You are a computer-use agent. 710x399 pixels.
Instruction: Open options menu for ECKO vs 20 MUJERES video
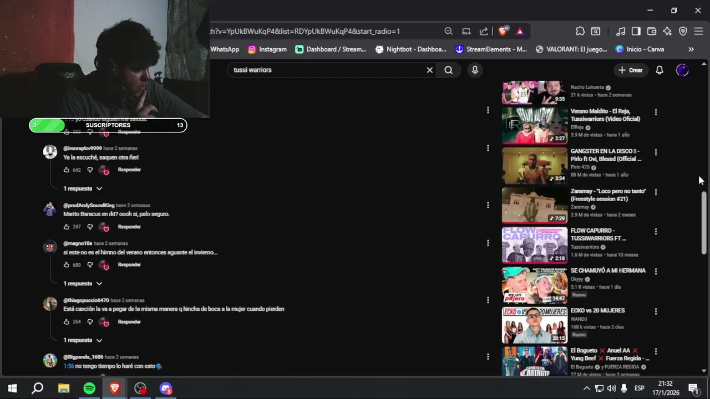click(x=656, y=311)
